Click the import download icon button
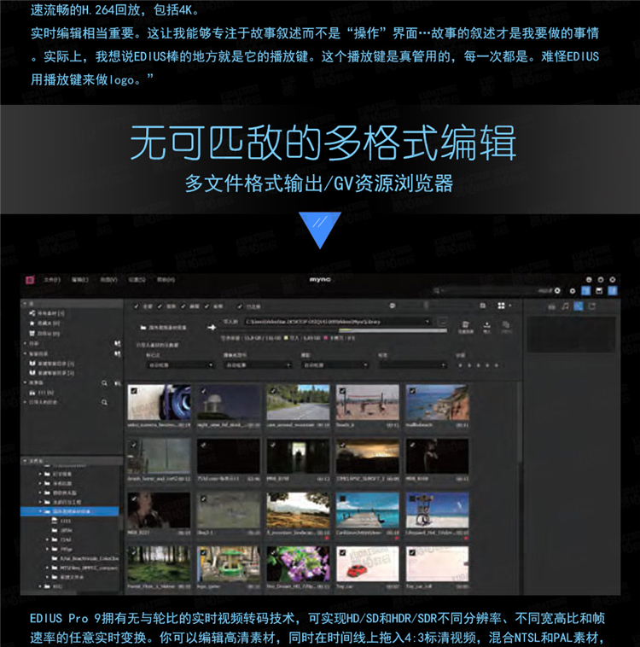Image resolution: width=640 pixels, height=647 pixels. click(487, 325)
